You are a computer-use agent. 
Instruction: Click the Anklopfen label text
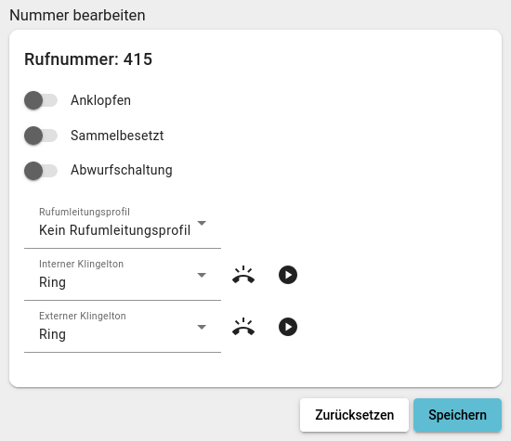(100, 100)
